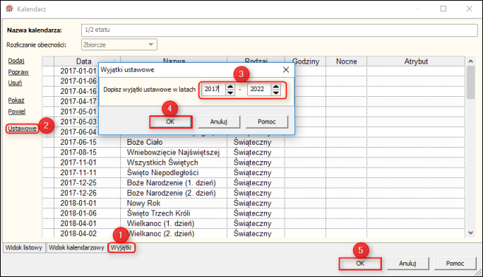The width and height of the screenshot is (483, 277).
Task: Select the Wielkanoc (1. dzień) row
Action: coord(254,223)
